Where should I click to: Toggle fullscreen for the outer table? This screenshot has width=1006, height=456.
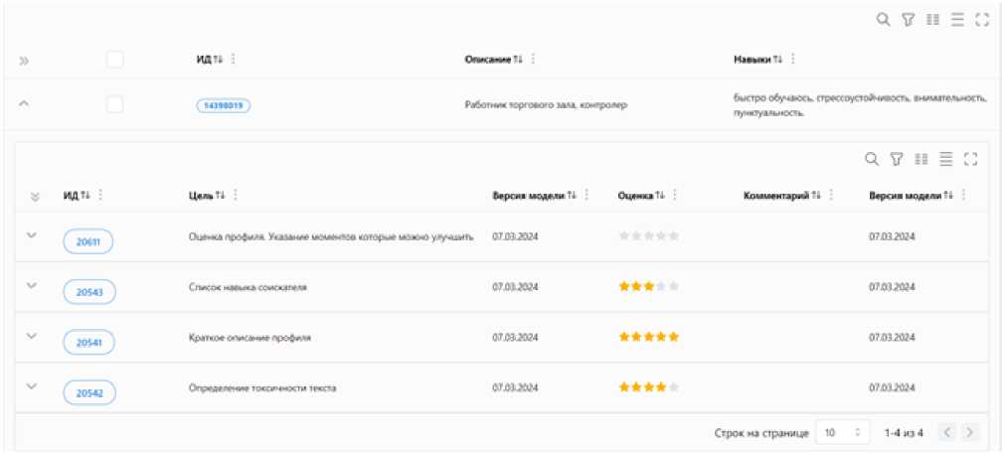(982, 19)
